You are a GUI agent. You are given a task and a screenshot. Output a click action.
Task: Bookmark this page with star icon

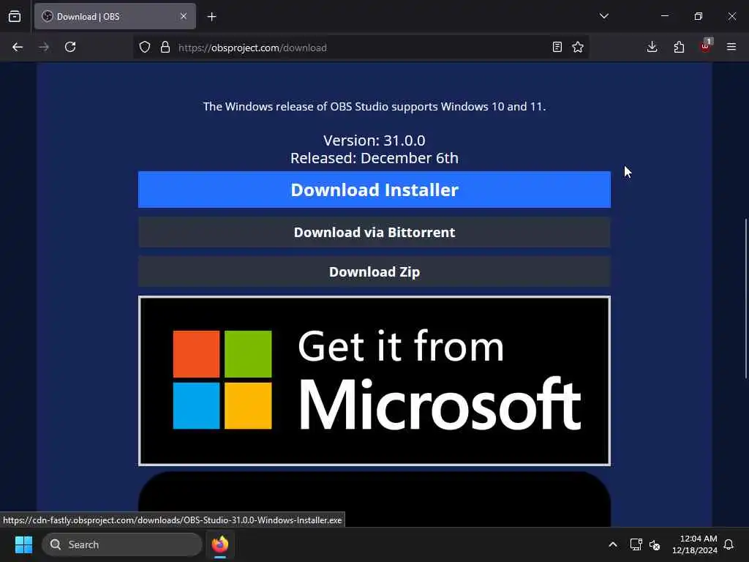coord(578,47)
